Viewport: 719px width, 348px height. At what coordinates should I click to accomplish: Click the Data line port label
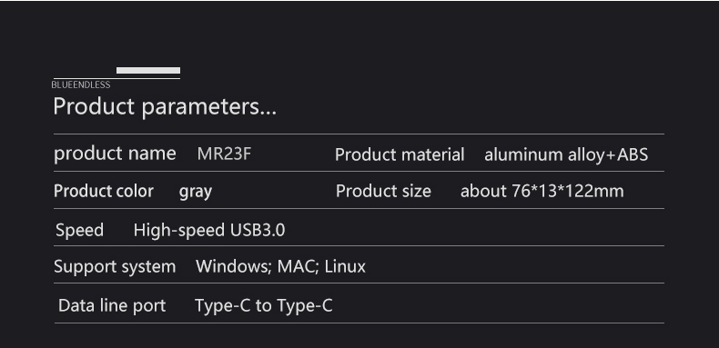[112, 306]
